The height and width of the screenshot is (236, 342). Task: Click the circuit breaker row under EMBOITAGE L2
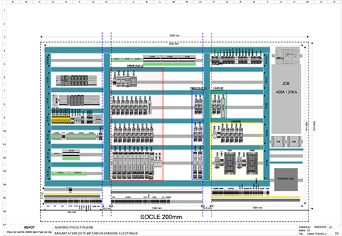(124, 79)
